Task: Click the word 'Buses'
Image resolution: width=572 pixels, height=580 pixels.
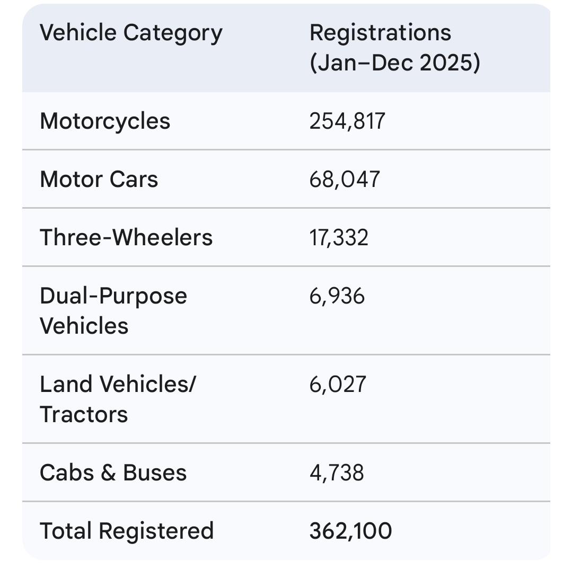Action: pos(155,472)
